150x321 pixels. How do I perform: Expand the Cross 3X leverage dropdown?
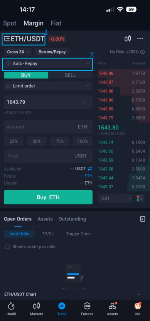click(18, 52)
